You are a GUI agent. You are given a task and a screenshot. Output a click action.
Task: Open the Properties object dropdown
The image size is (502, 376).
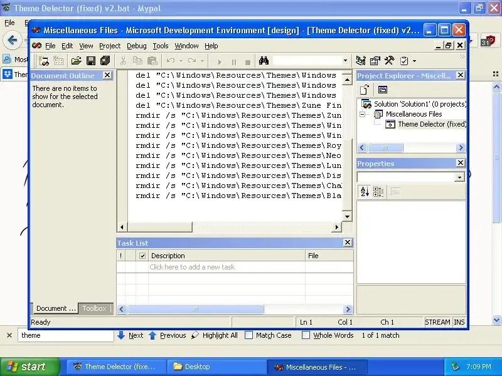[x=459, y=177]
